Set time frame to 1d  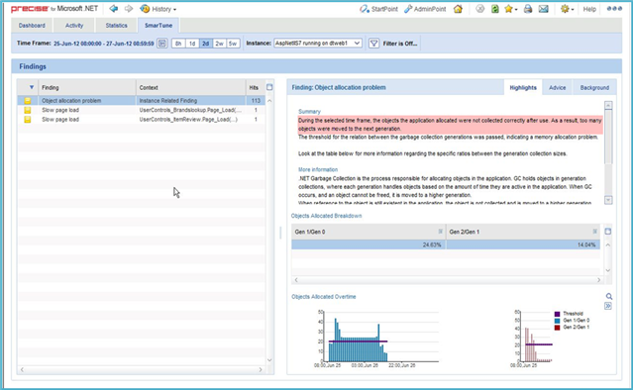(x=192, y=44)
